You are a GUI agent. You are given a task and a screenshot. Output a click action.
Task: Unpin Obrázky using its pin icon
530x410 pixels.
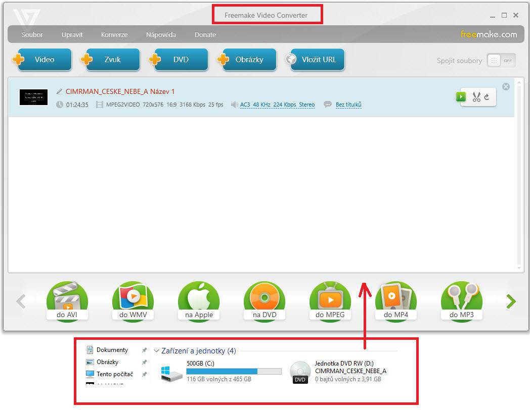coord(144,362)
